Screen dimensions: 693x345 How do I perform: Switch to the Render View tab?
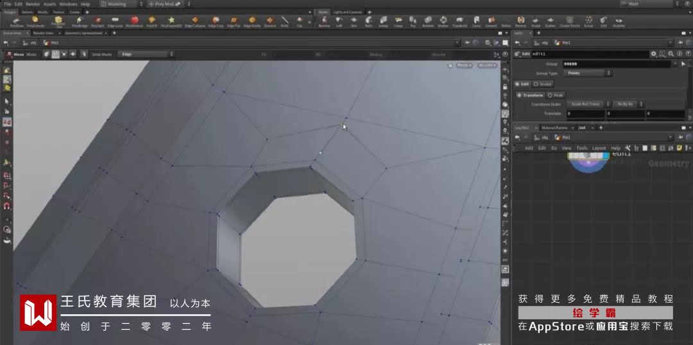(x=44, y=33)
